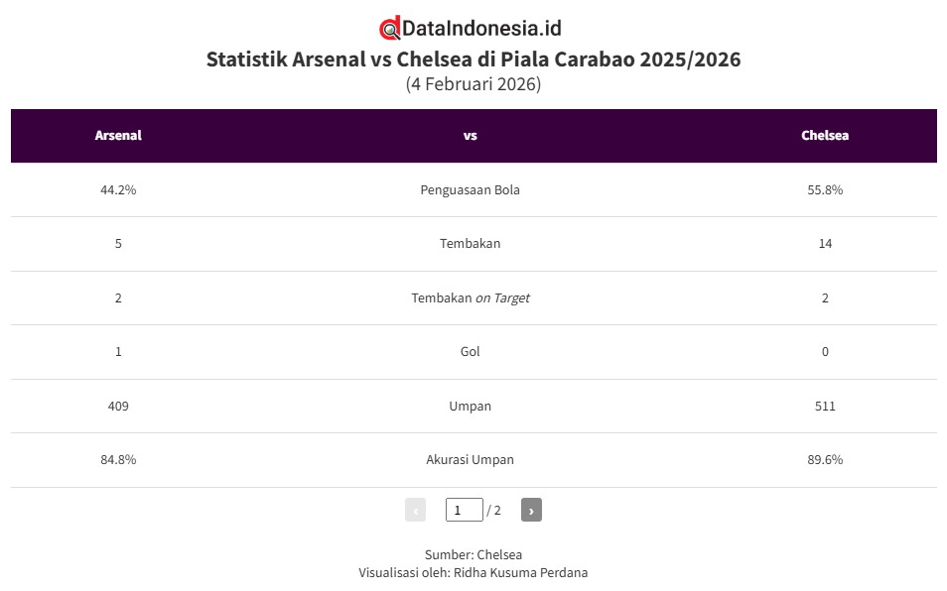Viewport: 947px width, 591px height.
Task: Click inside the page number input box
Action: [x=463, y=509]
